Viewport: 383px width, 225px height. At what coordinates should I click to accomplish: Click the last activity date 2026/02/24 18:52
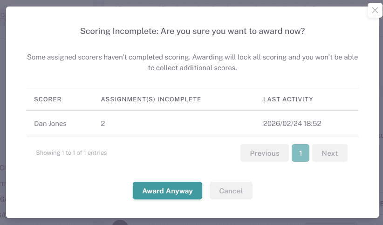coord(292,124)
